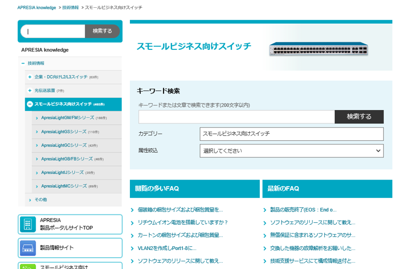Focus the keyword search text field
The height and width of the screenshot is (269, 396).
click(x=236, y=117)
